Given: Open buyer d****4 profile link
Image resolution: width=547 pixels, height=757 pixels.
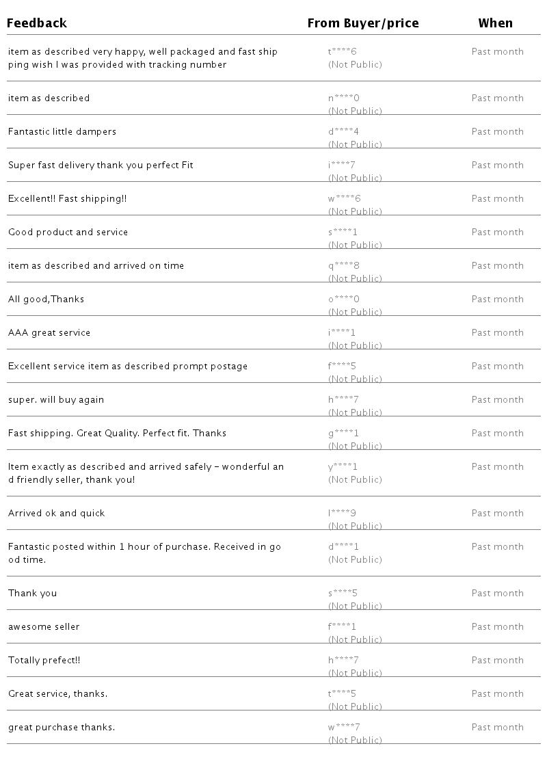Looking at the screenshot, I should pos(343,132).
